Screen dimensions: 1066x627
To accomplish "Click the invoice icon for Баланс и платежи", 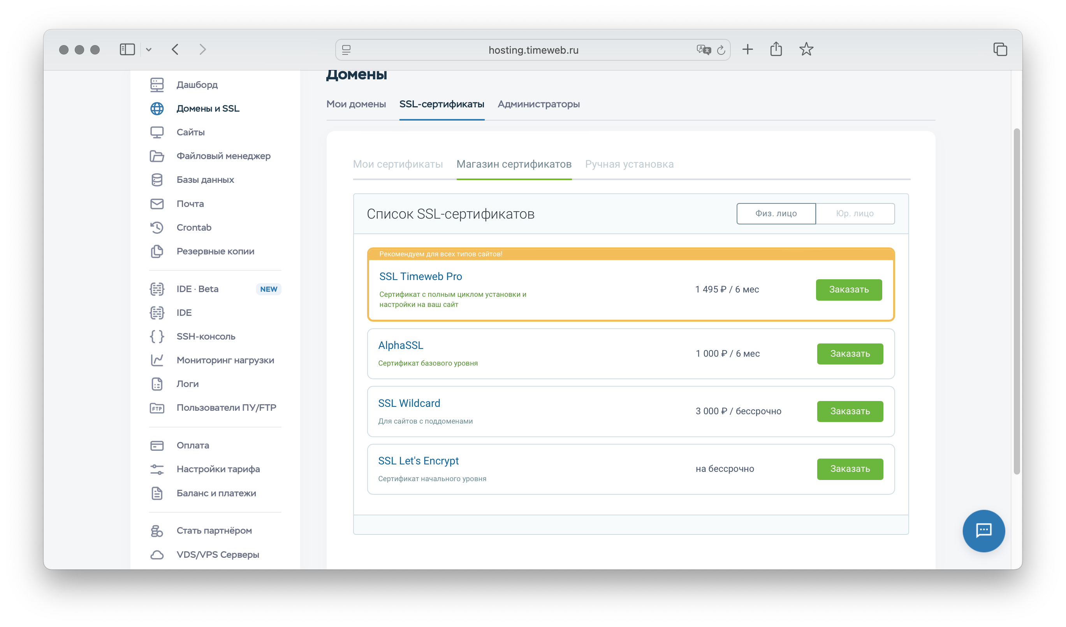I will click(x=157, y=493).
